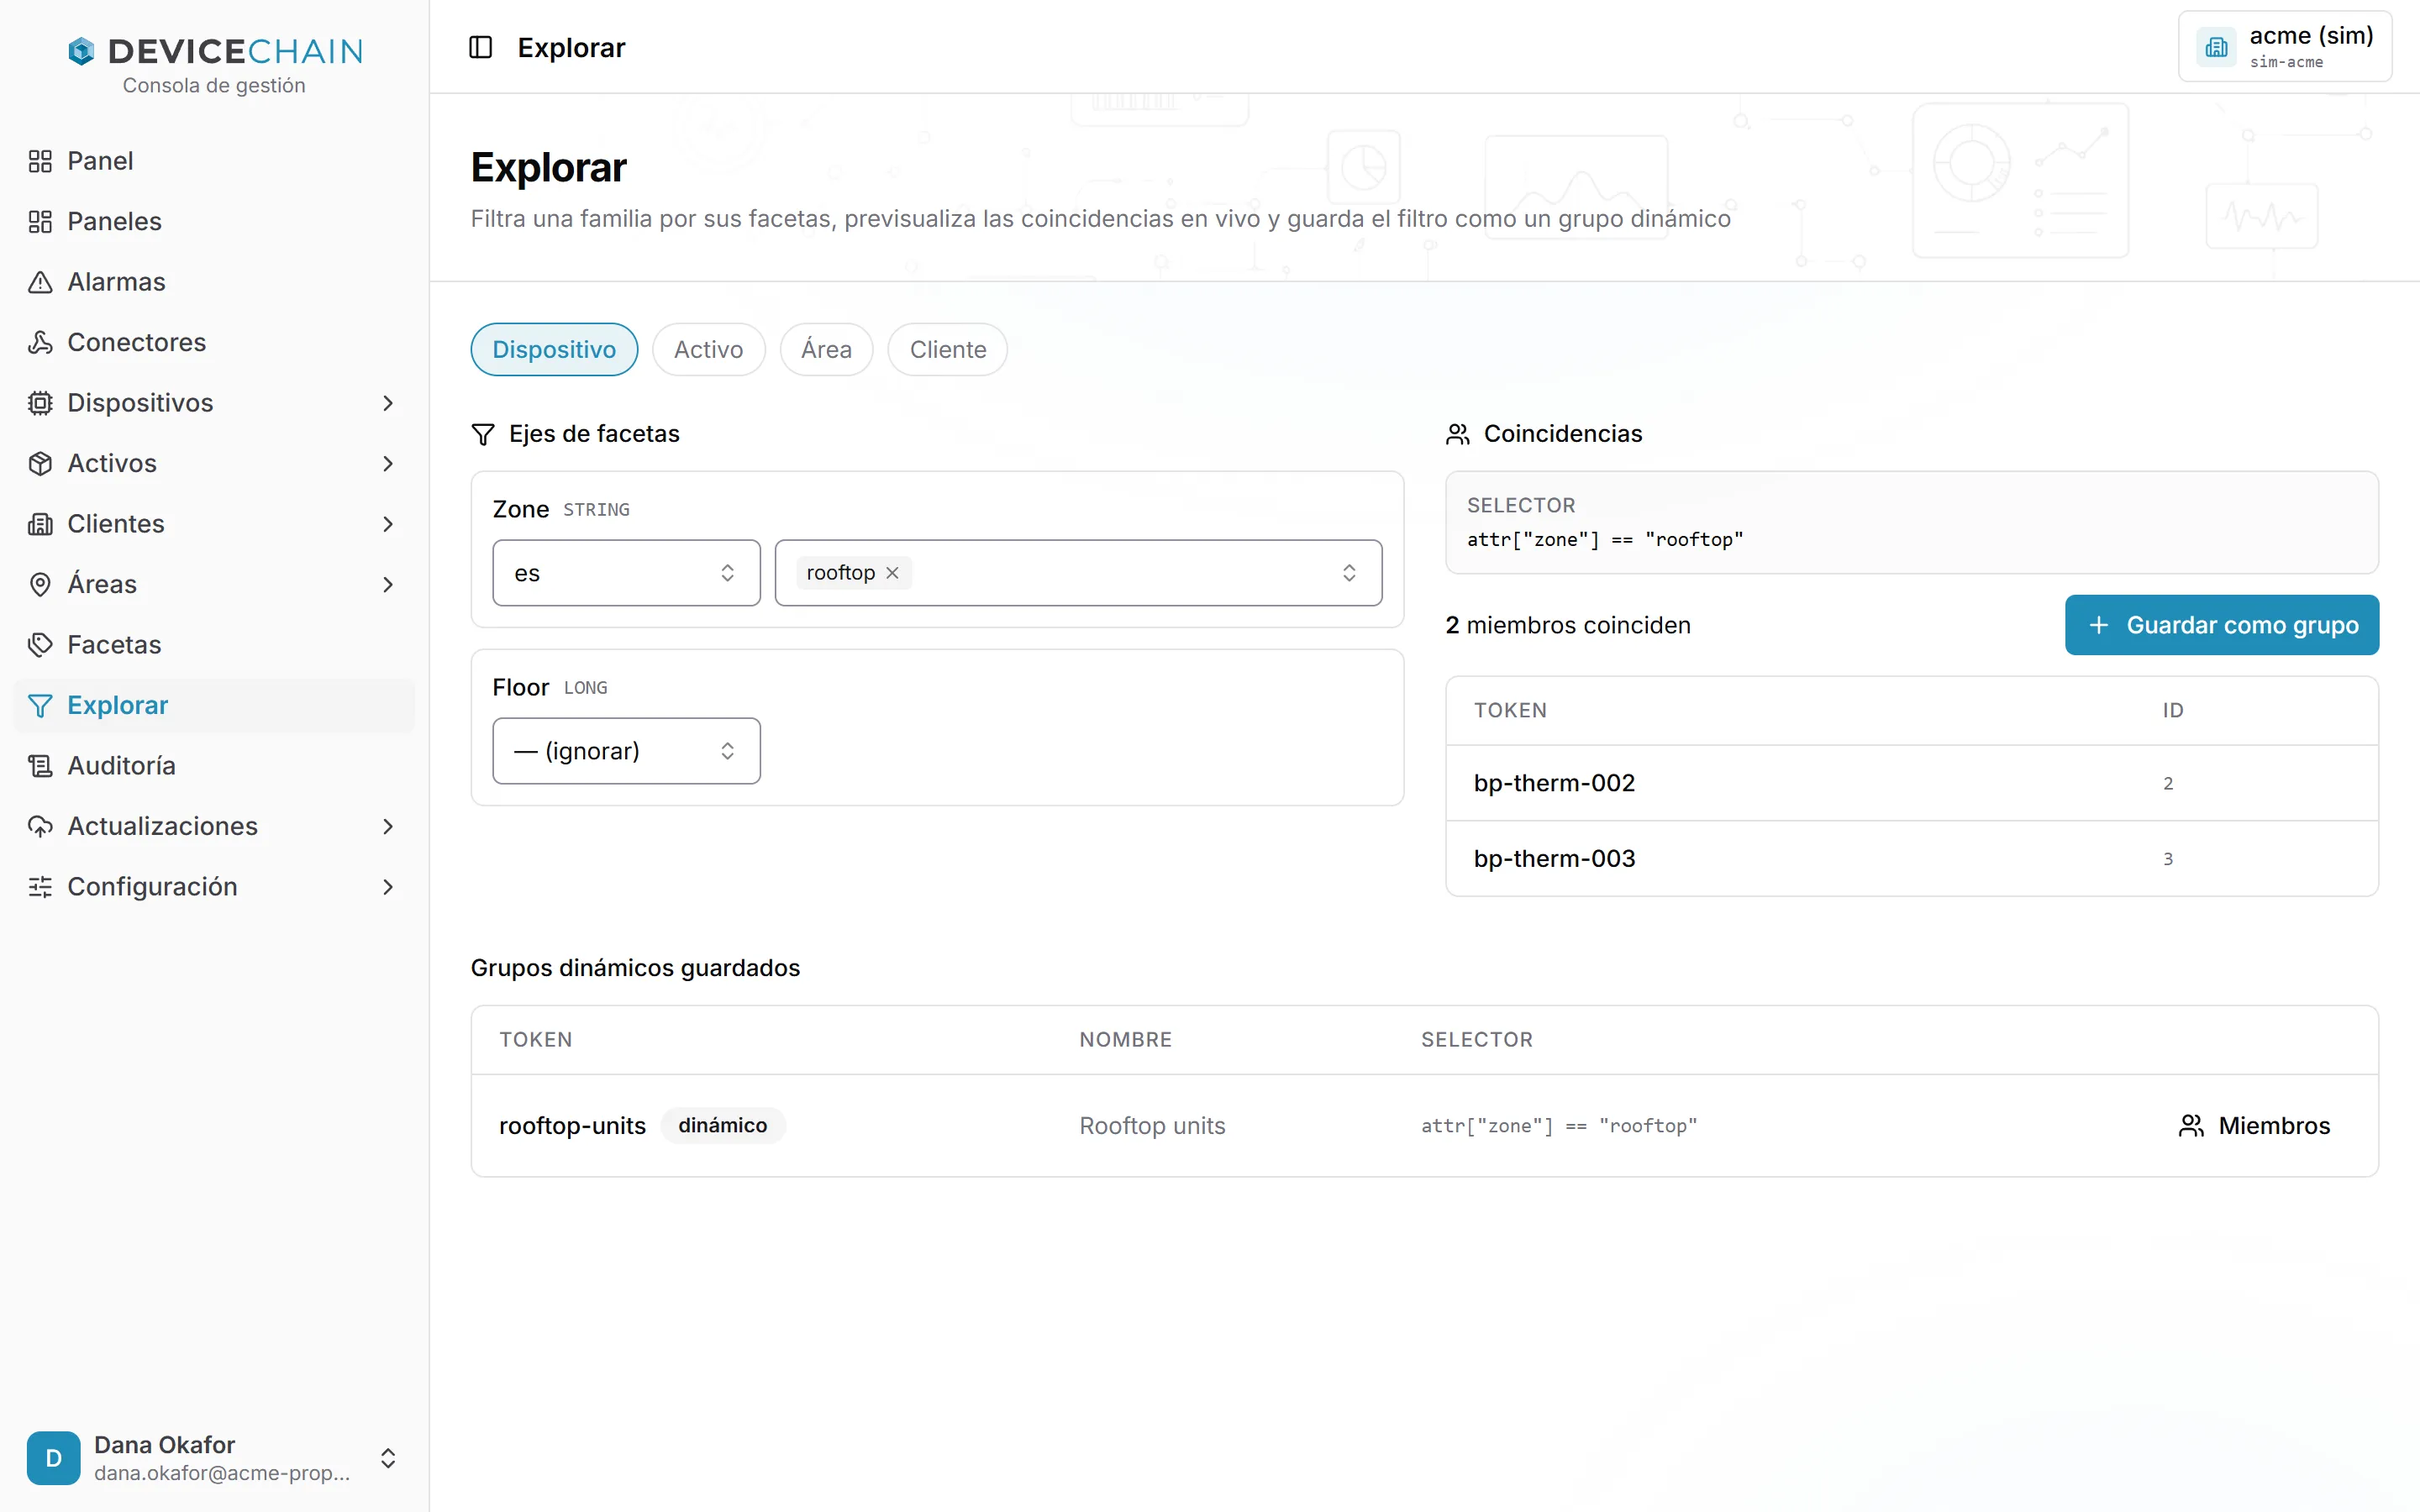Open the acme (sim) tenant switcher
This screenshot has height=1512, width=2420.
pyautogui.click(x=2284, y=46)
